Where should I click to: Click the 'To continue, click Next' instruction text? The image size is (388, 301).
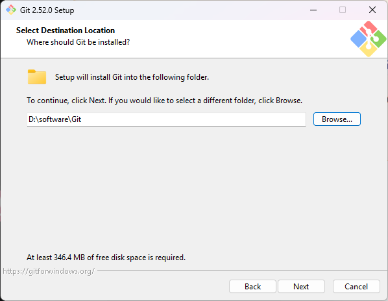pyautogui.click(x=165, y=101)
